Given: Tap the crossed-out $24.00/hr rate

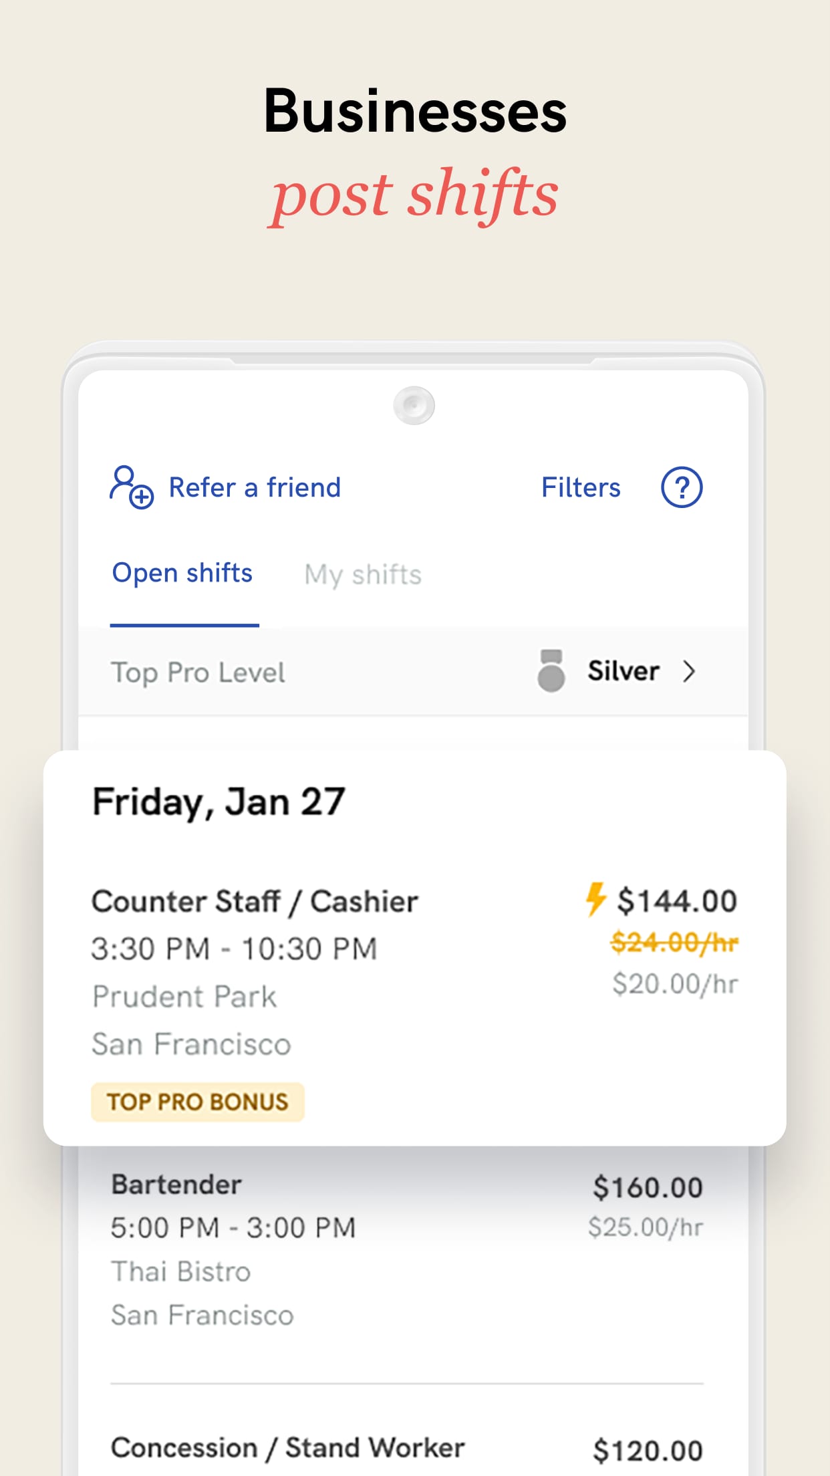Looking at the screenshot, I should click(674, 943).
